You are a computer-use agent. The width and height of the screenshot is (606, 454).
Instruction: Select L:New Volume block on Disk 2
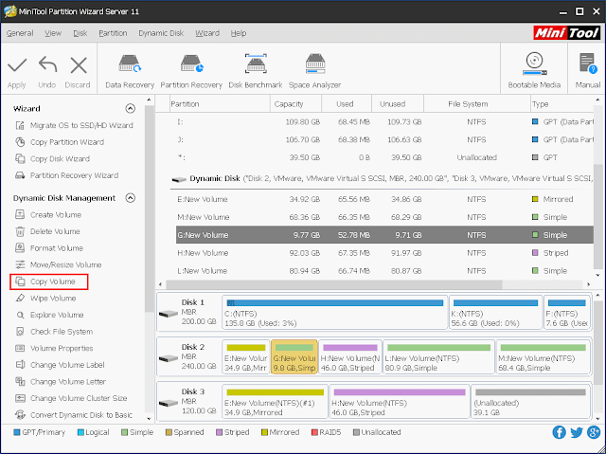tap(438, 357)
